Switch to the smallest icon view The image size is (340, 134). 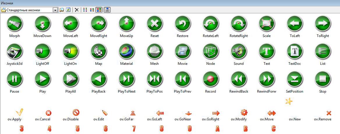point(85,10)
